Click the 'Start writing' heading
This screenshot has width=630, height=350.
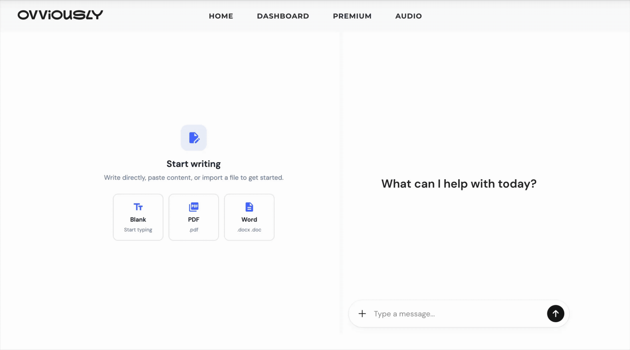point(193,164)
